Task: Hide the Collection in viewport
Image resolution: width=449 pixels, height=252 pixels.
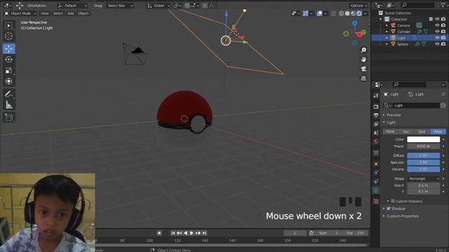Action: tap(437, 19)
